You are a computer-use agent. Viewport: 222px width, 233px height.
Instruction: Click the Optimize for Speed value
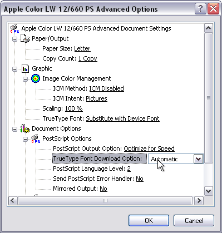click(x=149, y=148)
